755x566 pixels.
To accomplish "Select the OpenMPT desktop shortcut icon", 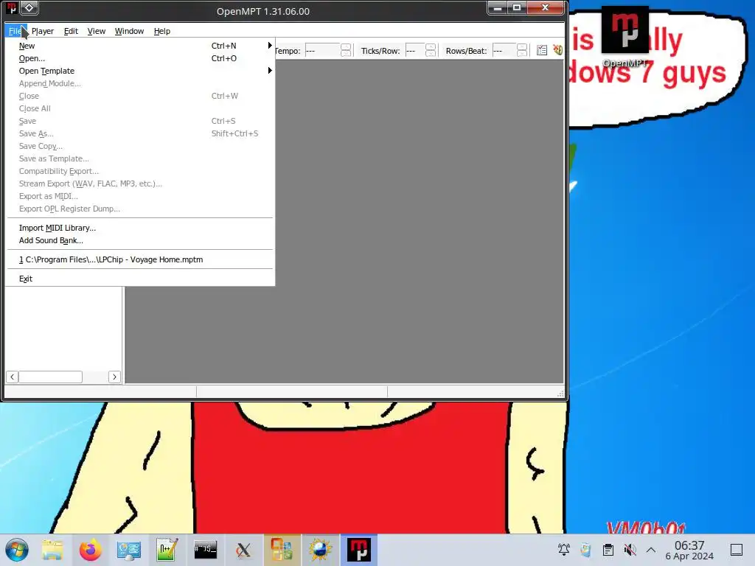I will click(x=625, y=37).
